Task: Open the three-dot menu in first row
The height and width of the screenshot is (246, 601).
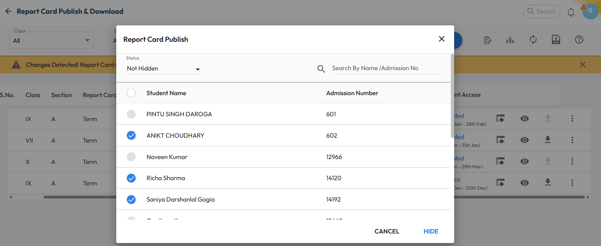Action: click(x=572, y=119)
